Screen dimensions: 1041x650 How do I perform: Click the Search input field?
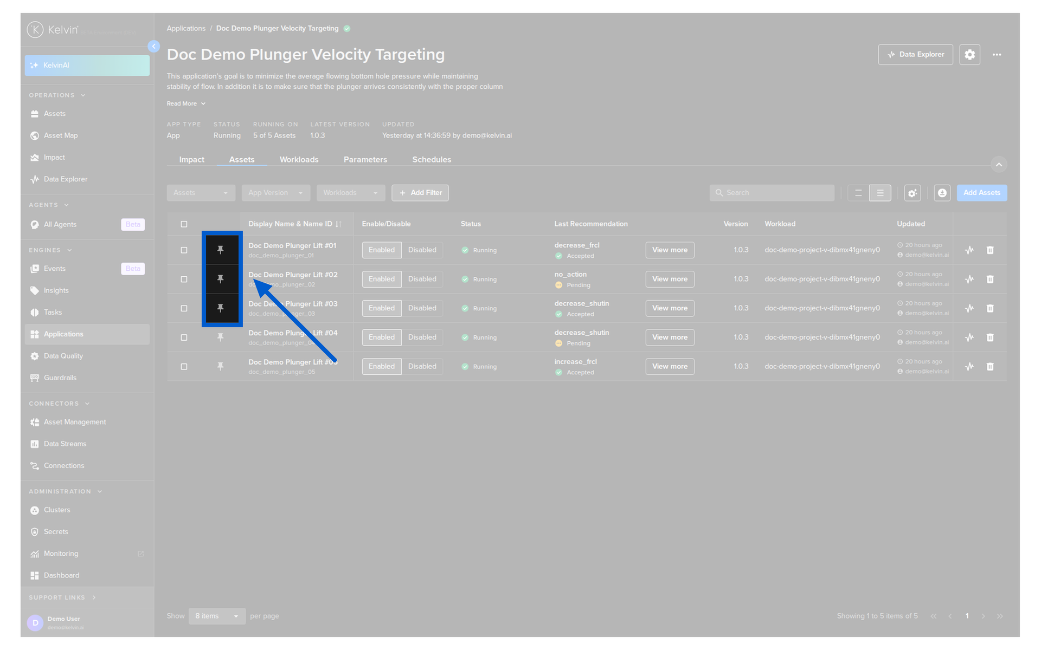coord(772,193)
